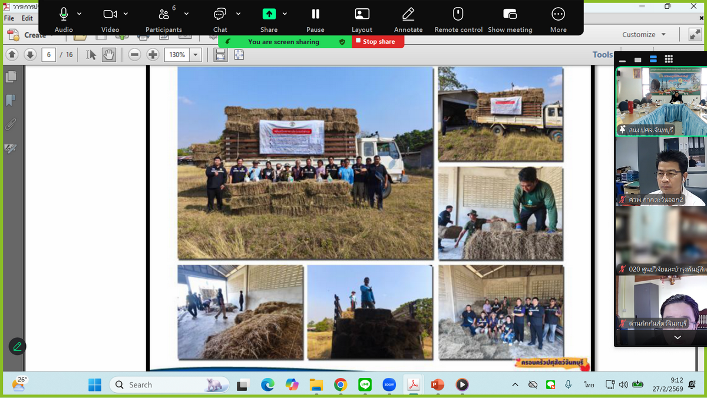Go to the next PDF page

[30, 55]
